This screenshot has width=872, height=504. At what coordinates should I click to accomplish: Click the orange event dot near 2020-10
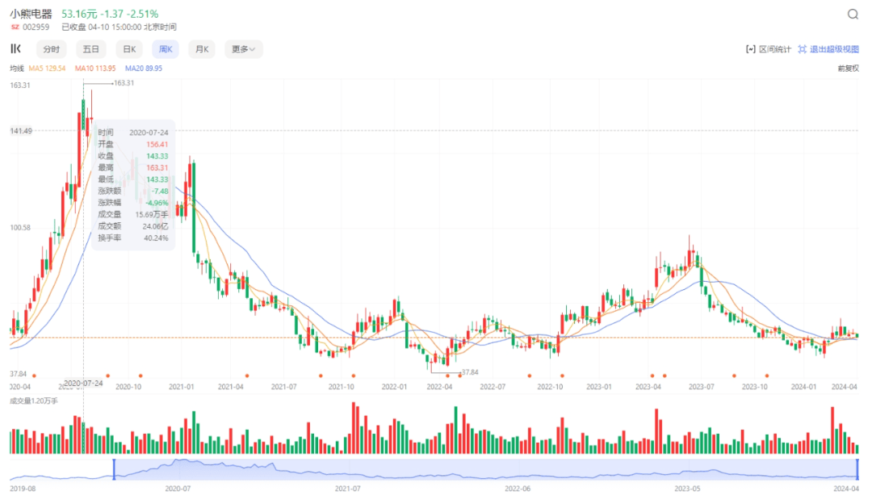coord(140,375)
